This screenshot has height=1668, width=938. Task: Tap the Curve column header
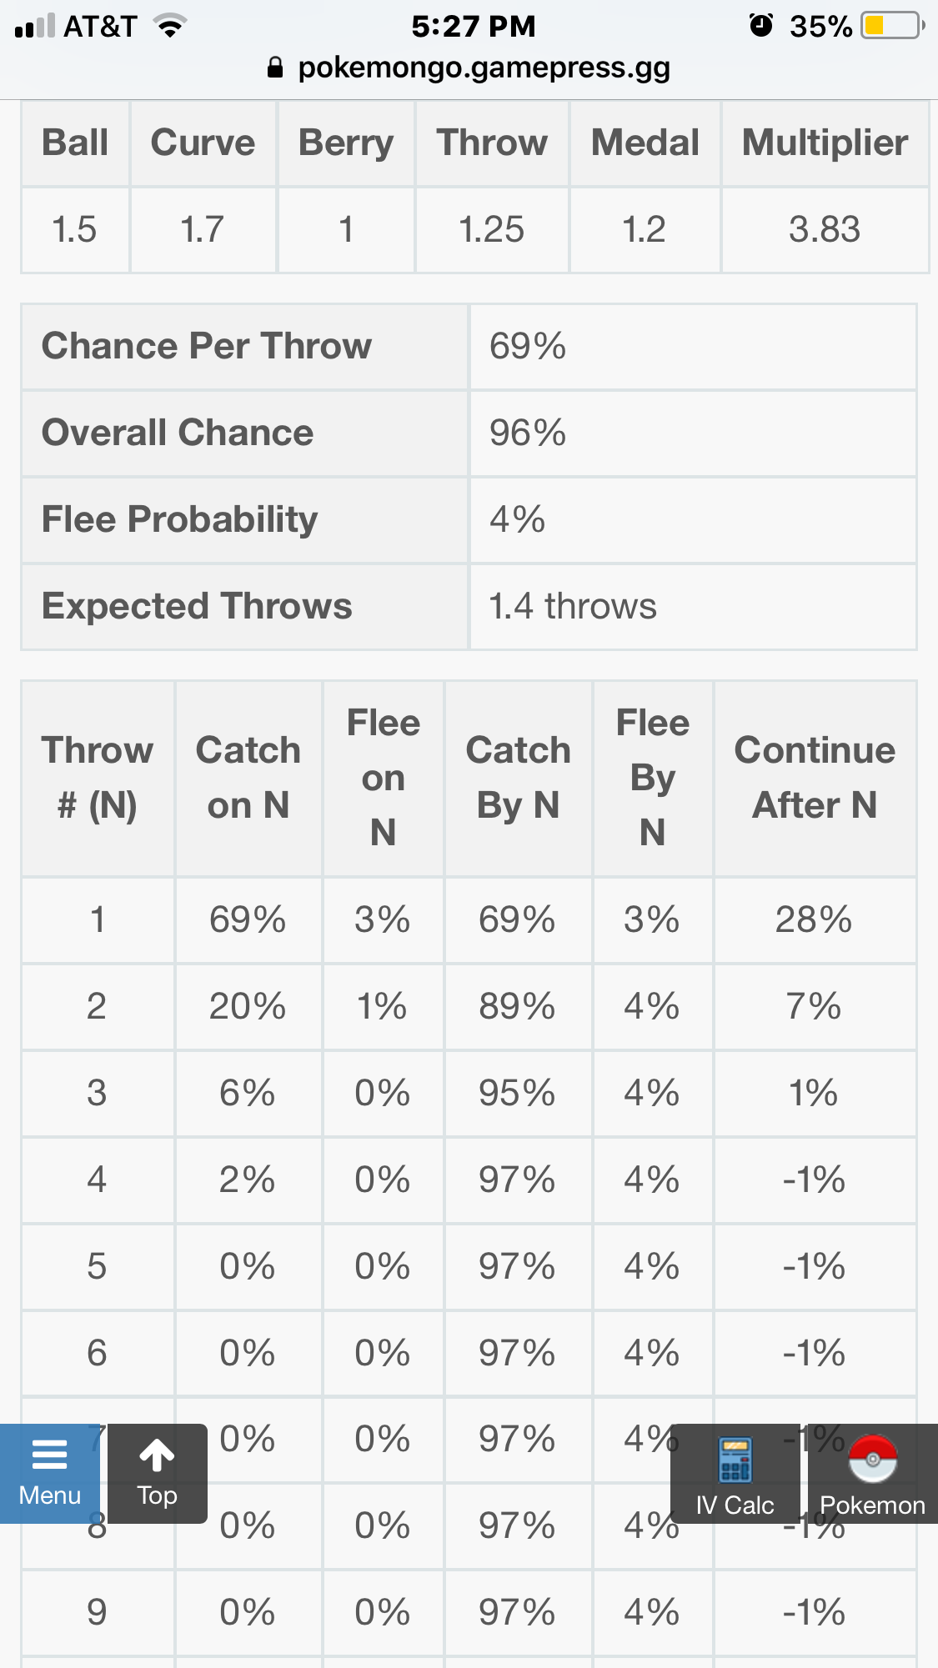(203, 143)
